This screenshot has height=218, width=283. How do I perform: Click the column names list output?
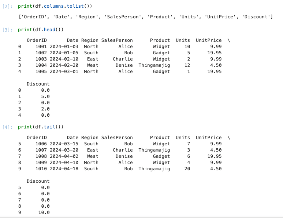[x=145, y=17]
